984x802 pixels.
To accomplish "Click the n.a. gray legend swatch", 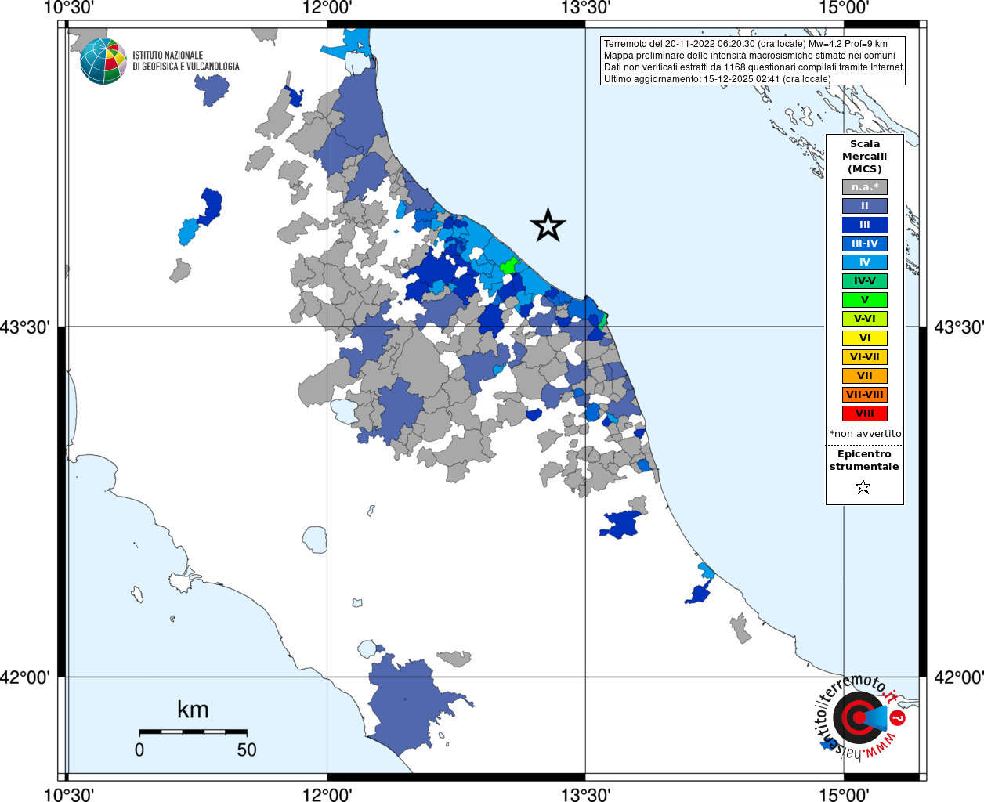I will pos(865,187).
